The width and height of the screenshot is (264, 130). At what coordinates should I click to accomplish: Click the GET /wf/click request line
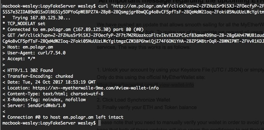(x=133, y=35)
